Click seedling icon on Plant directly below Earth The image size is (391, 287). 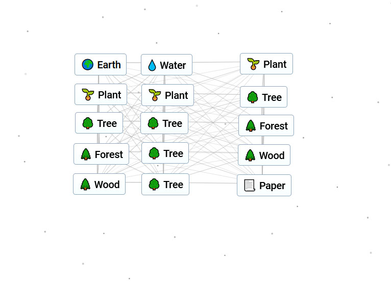click(x=88, y=95)
